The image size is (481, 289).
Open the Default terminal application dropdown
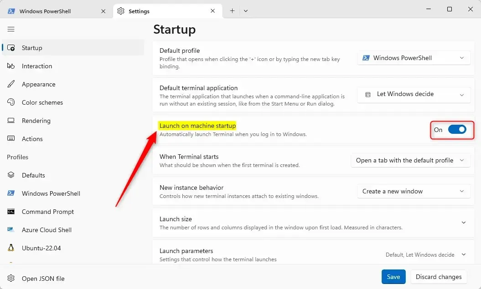point(414,94)
